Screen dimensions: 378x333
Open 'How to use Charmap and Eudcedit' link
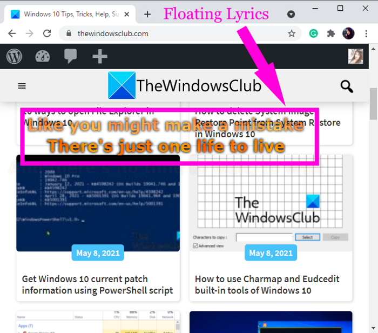(x=267, y=285)
